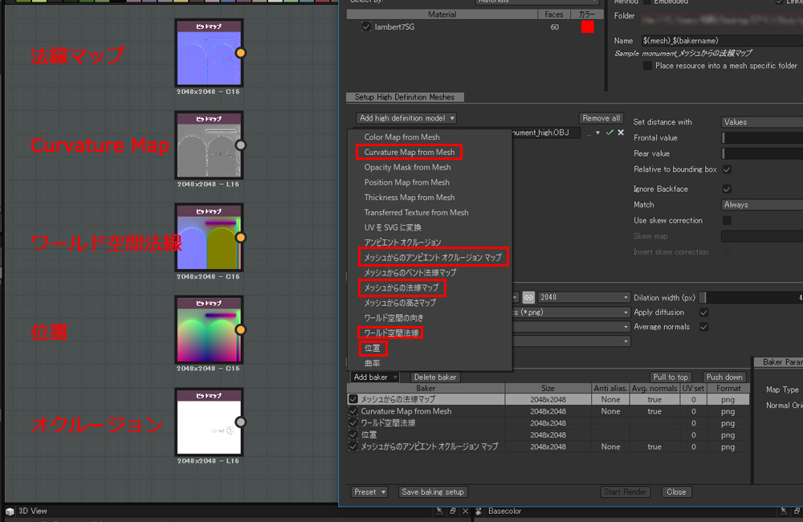The width and height of the screenshot is (803, 522).
Task: Toggle Apply diffusion checkbox
Action: click(x=704, y=312)
